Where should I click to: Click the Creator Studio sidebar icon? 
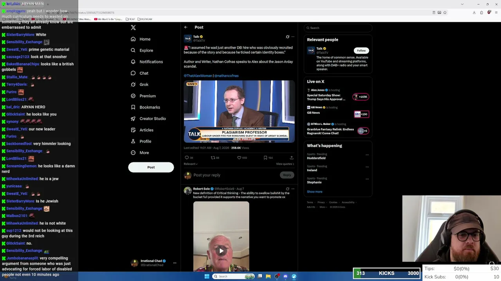[x=133, y=119]
